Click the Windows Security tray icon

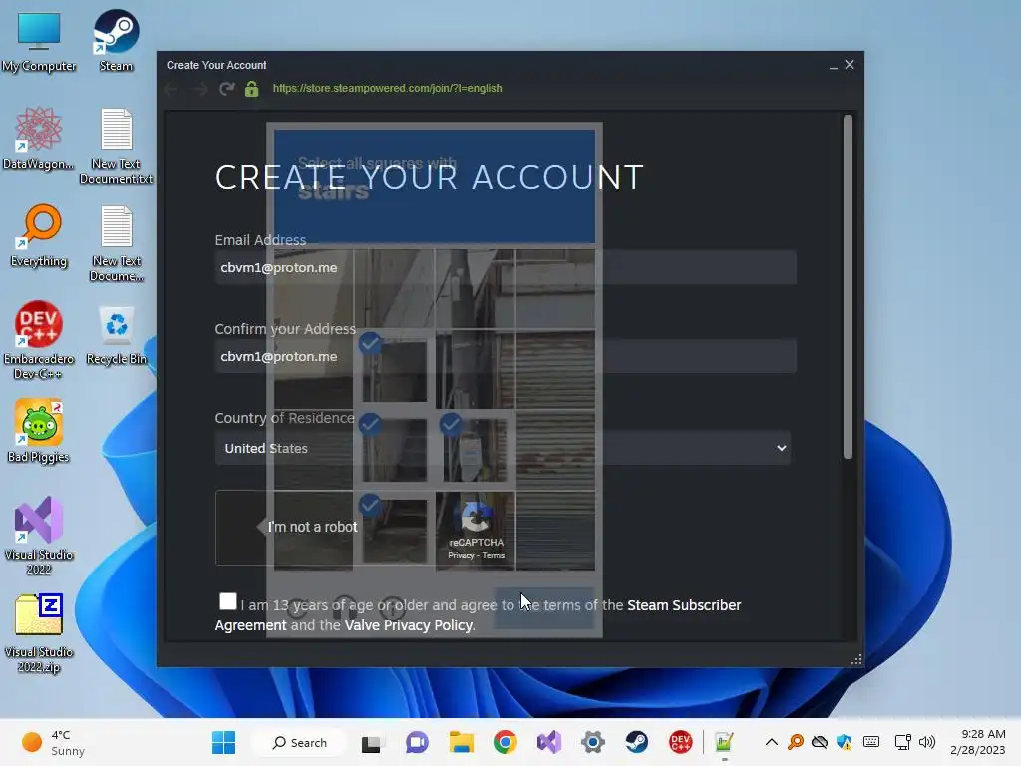point(845,742)
